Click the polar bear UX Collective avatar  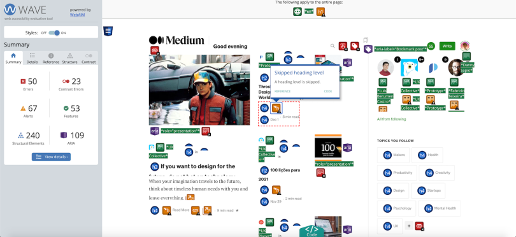[x=409, y=68]
